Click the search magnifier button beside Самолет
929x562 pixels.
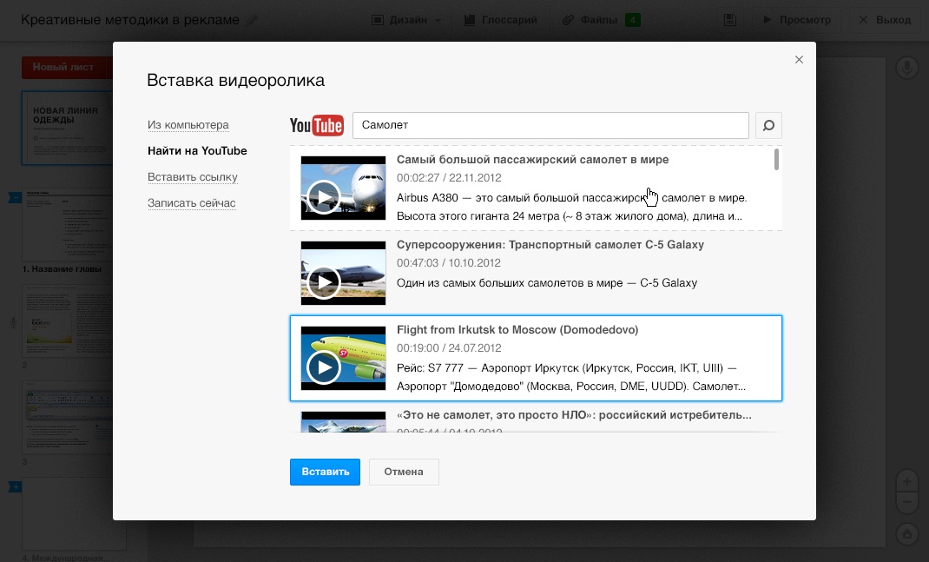[768, 126]
